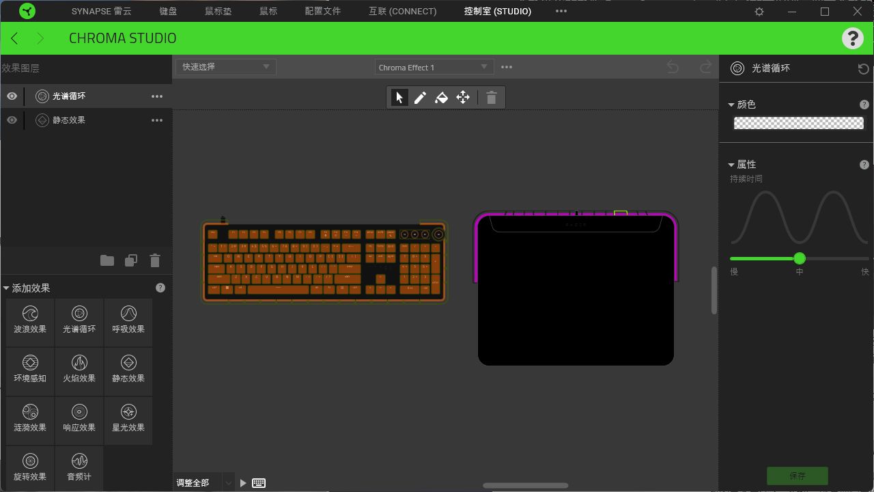
Task: Switch to SYNAPSE 雷云 tab
Action: coord(102,12)
